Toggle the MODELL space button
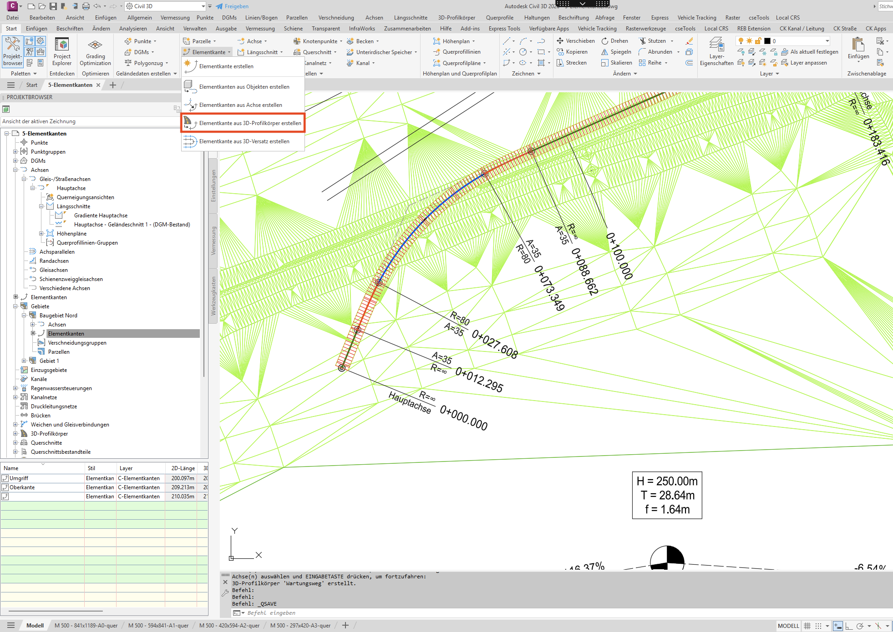This screenshot has width=893, height=632. coord(788,626)
